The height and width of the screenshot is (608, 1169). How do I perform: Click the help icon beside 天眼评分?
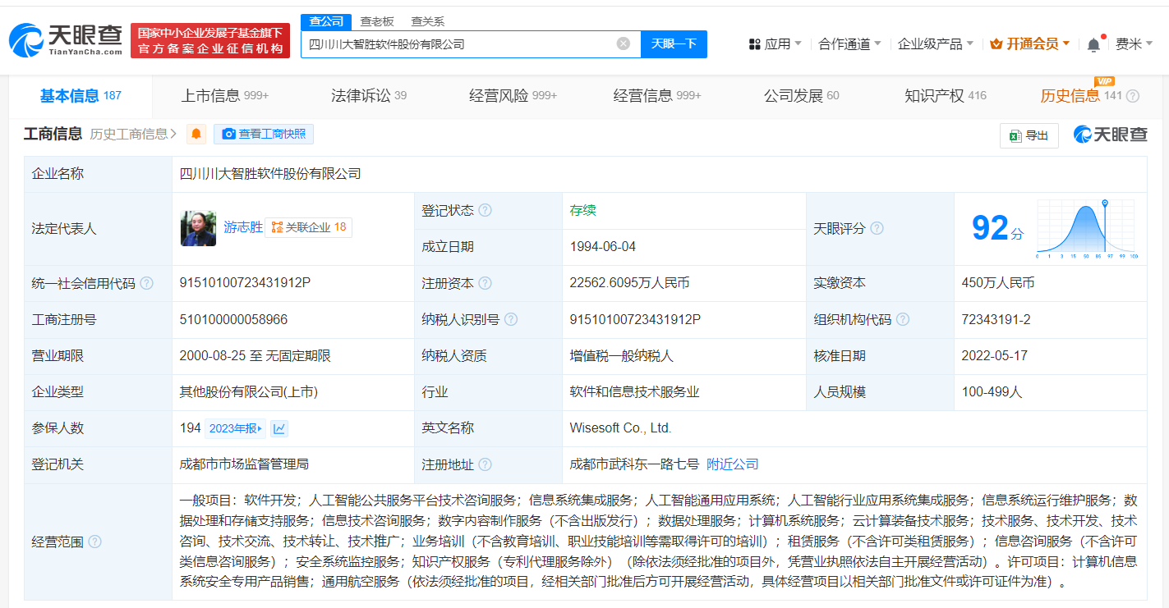pyautogui.click(x=877, y=229)
